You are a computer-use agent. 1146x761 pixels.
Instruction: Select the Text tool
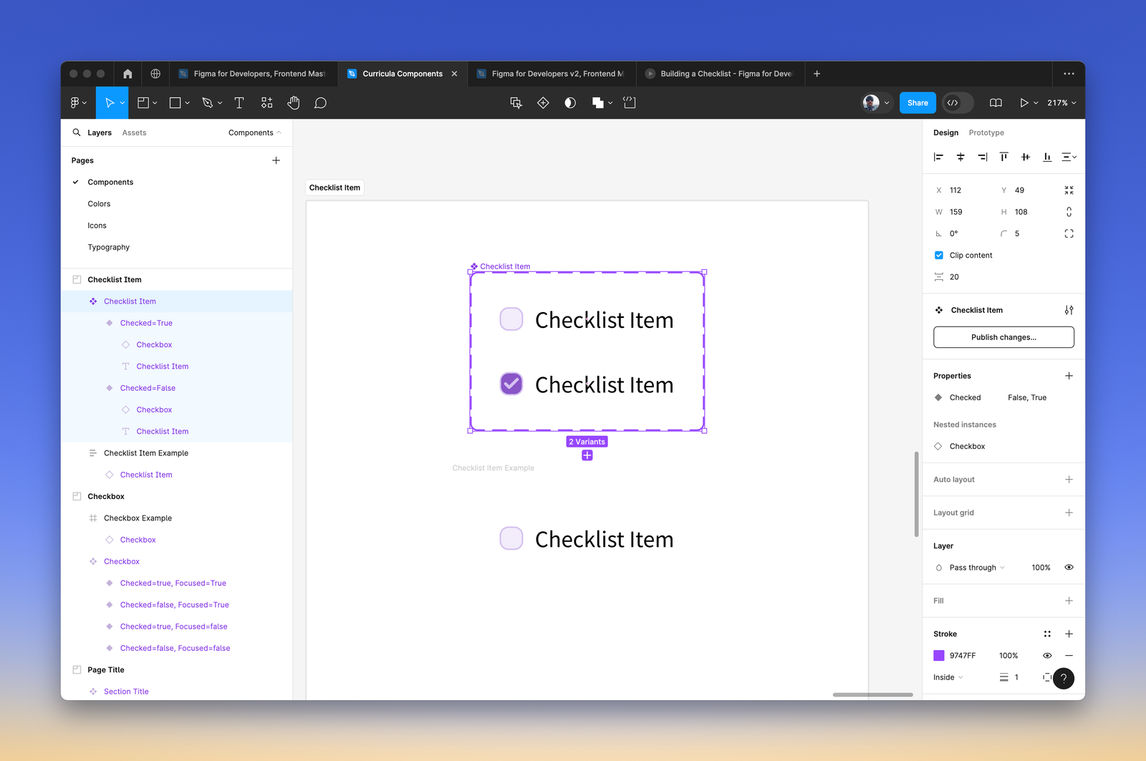pyautogui.click(x=239, y=102)
